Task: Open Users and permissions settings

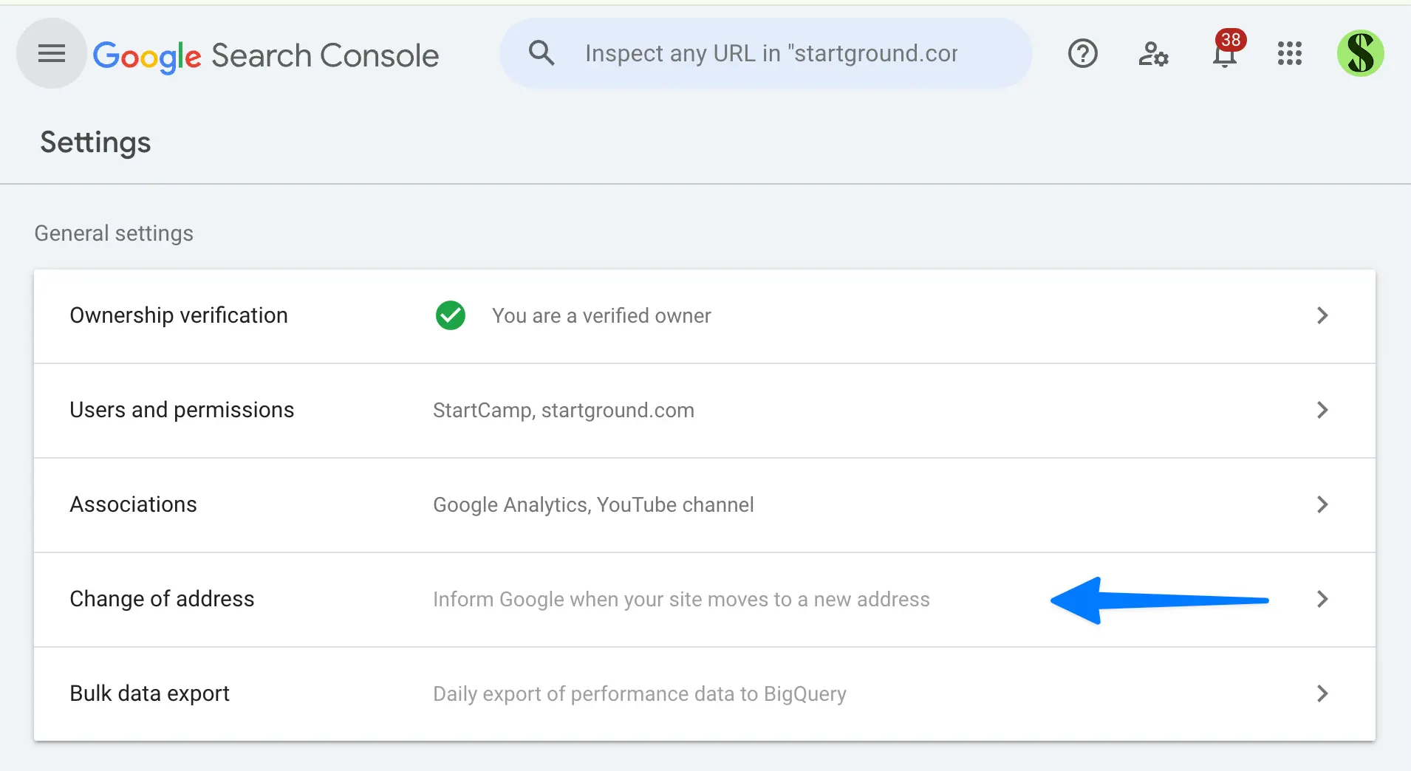Action: tap(705, 411)
